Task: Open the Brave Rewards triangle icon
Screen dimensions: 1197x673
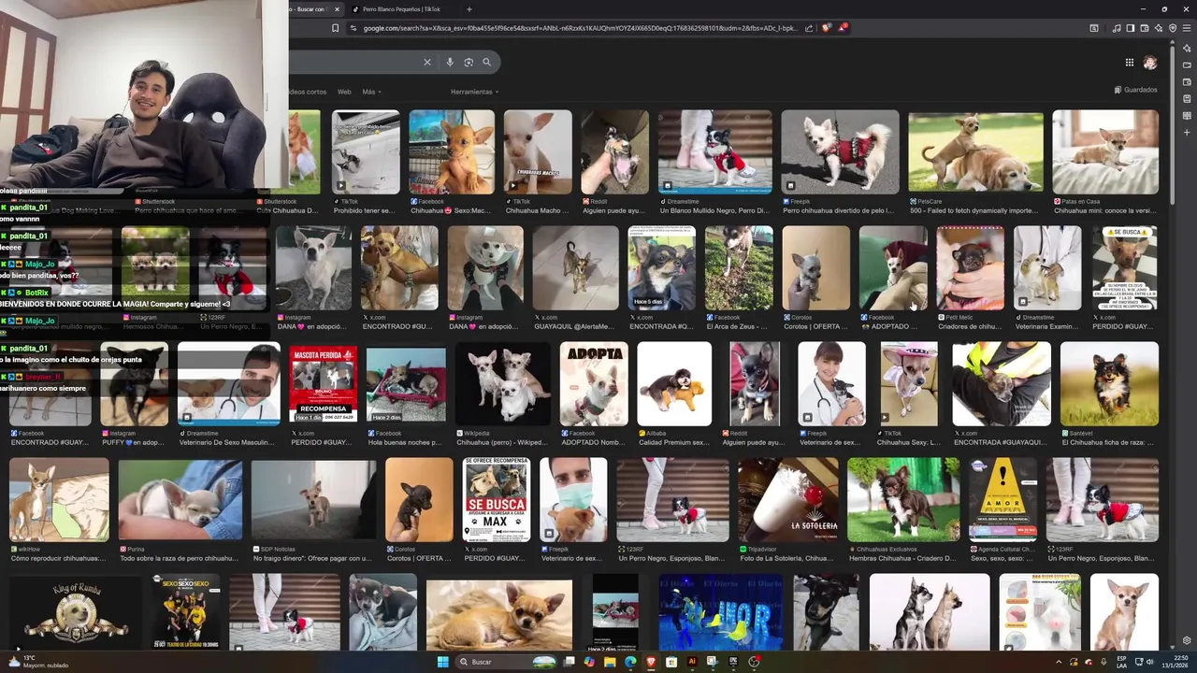Action: coord(842,28)
